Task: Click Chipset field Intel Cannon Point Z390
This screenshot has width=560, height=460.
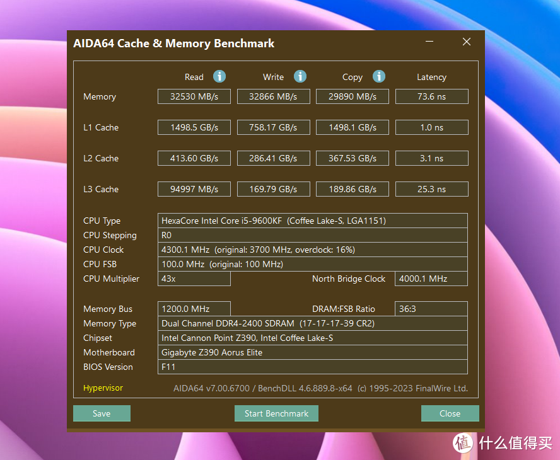Action: [x=313, y=338]
